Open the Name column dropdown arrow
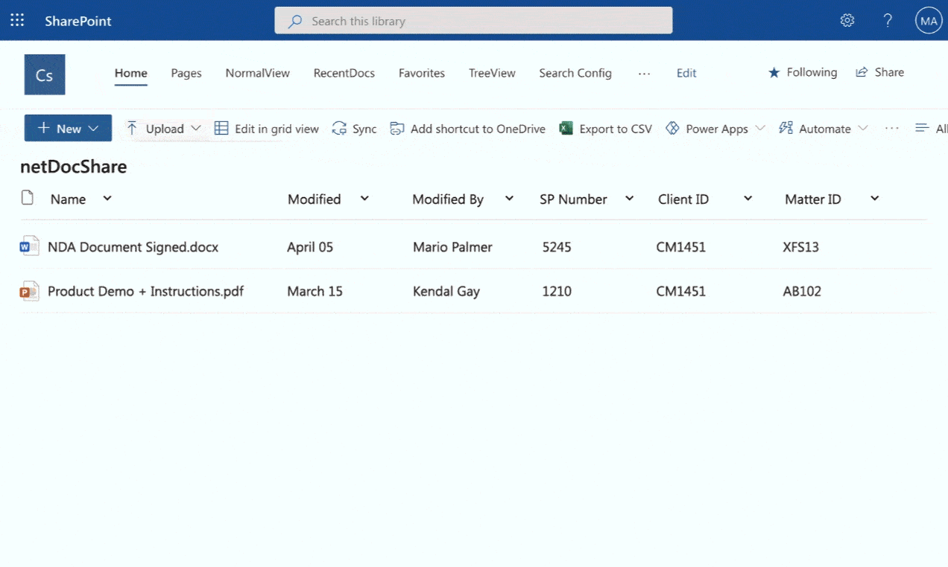Screen dimensions: 948x567 point(107,198)
